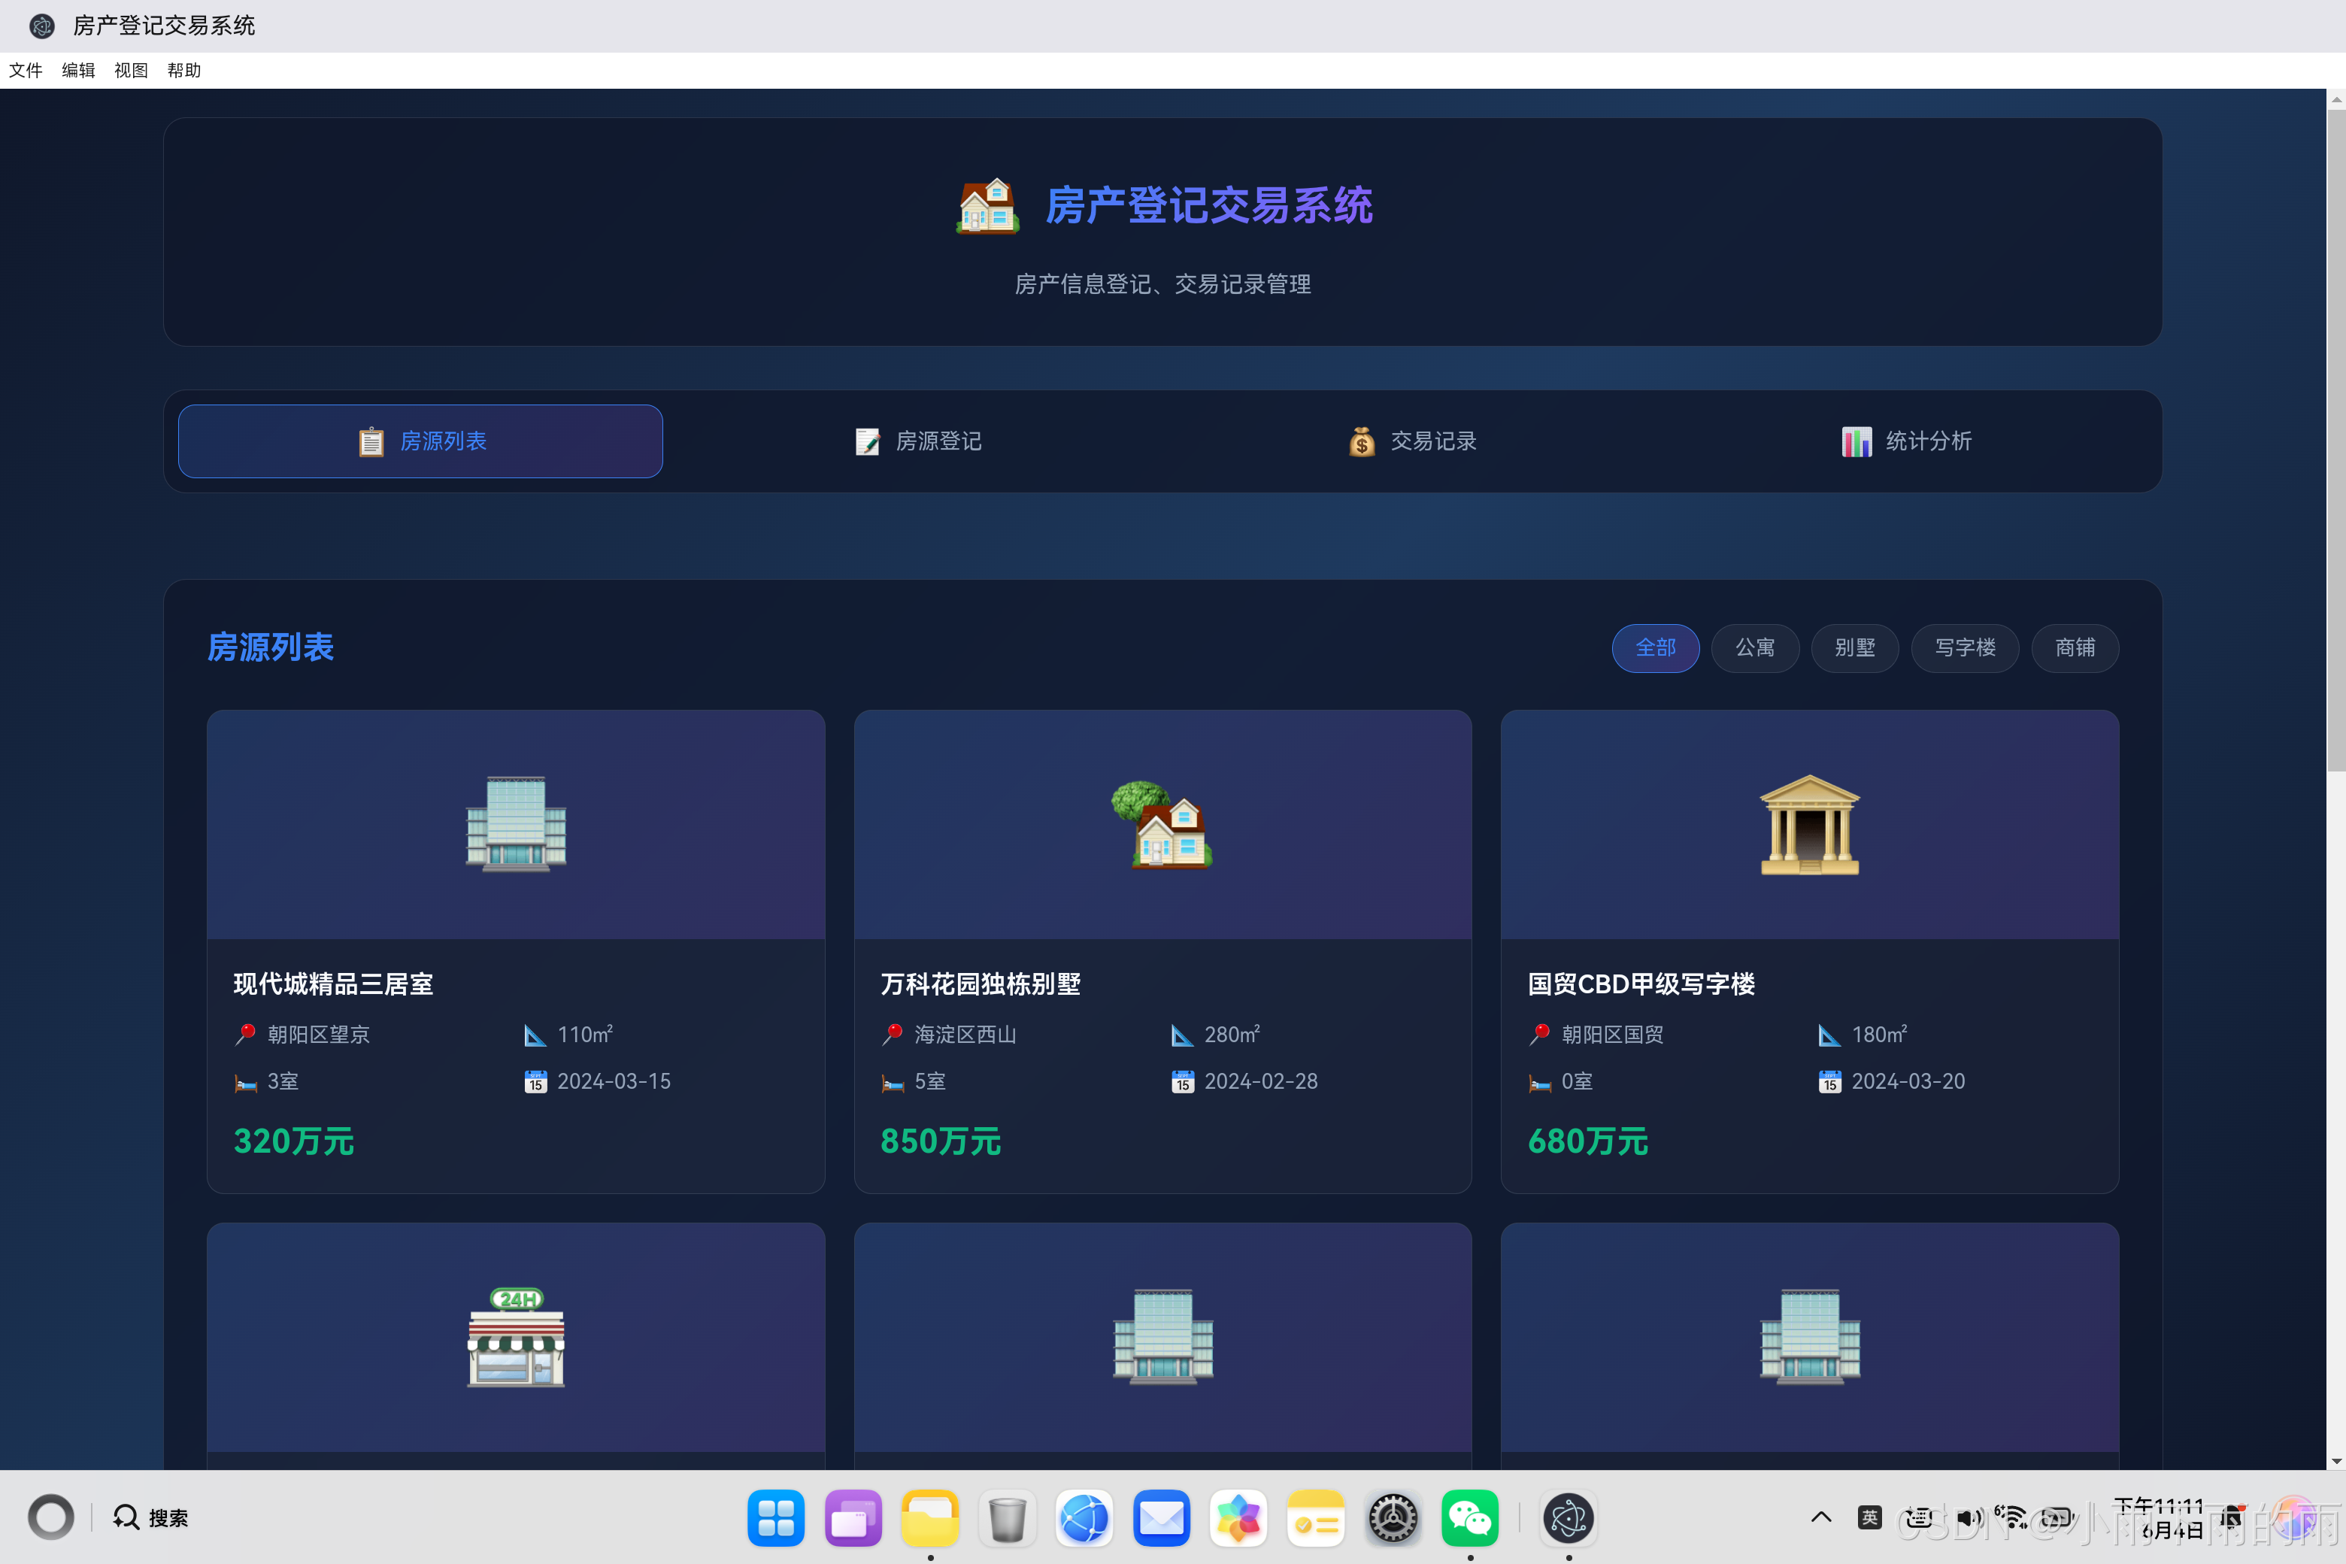Image resolution: width=2346 pixels, height=1564 pixels.
Task: Open system settings from the dock
Action: 1393,1518
